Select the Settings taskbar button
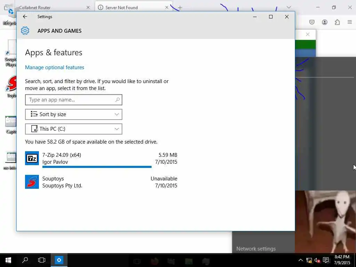The height and width of the screenshot is (267, 356). point(59,260)
